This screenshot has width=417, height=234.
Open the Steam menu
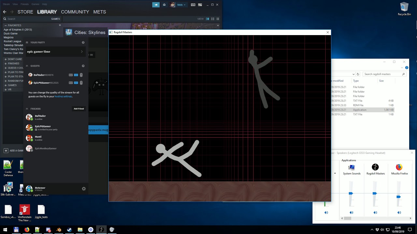click(6, 4)
